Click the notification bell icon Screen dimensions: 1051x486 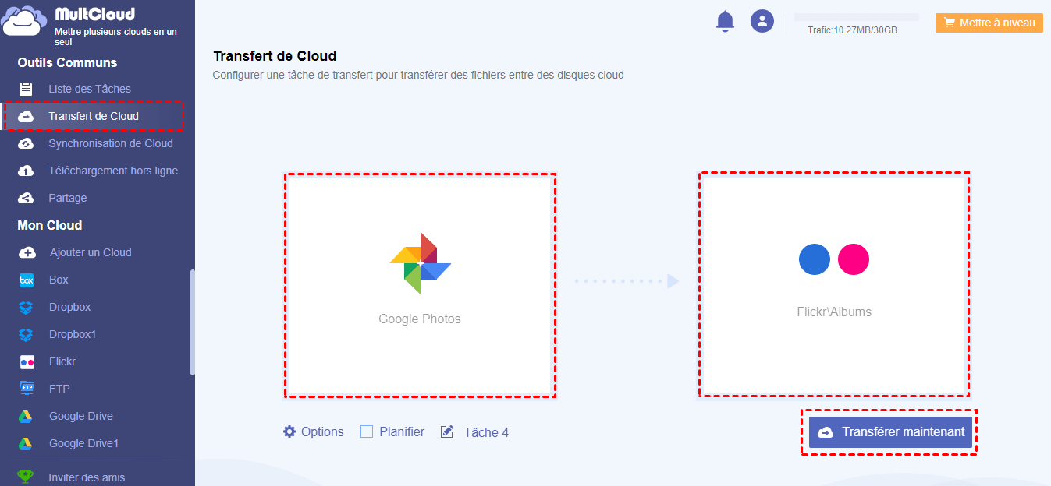[x=726, y=21]
